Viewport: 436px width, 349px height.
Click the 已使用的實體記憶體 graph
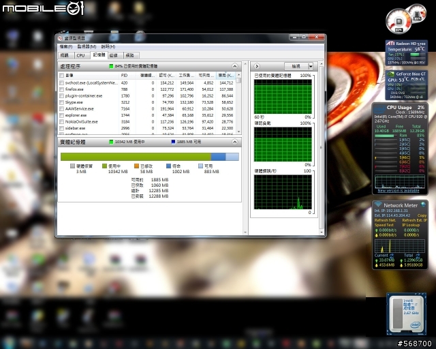coord(283,97)
